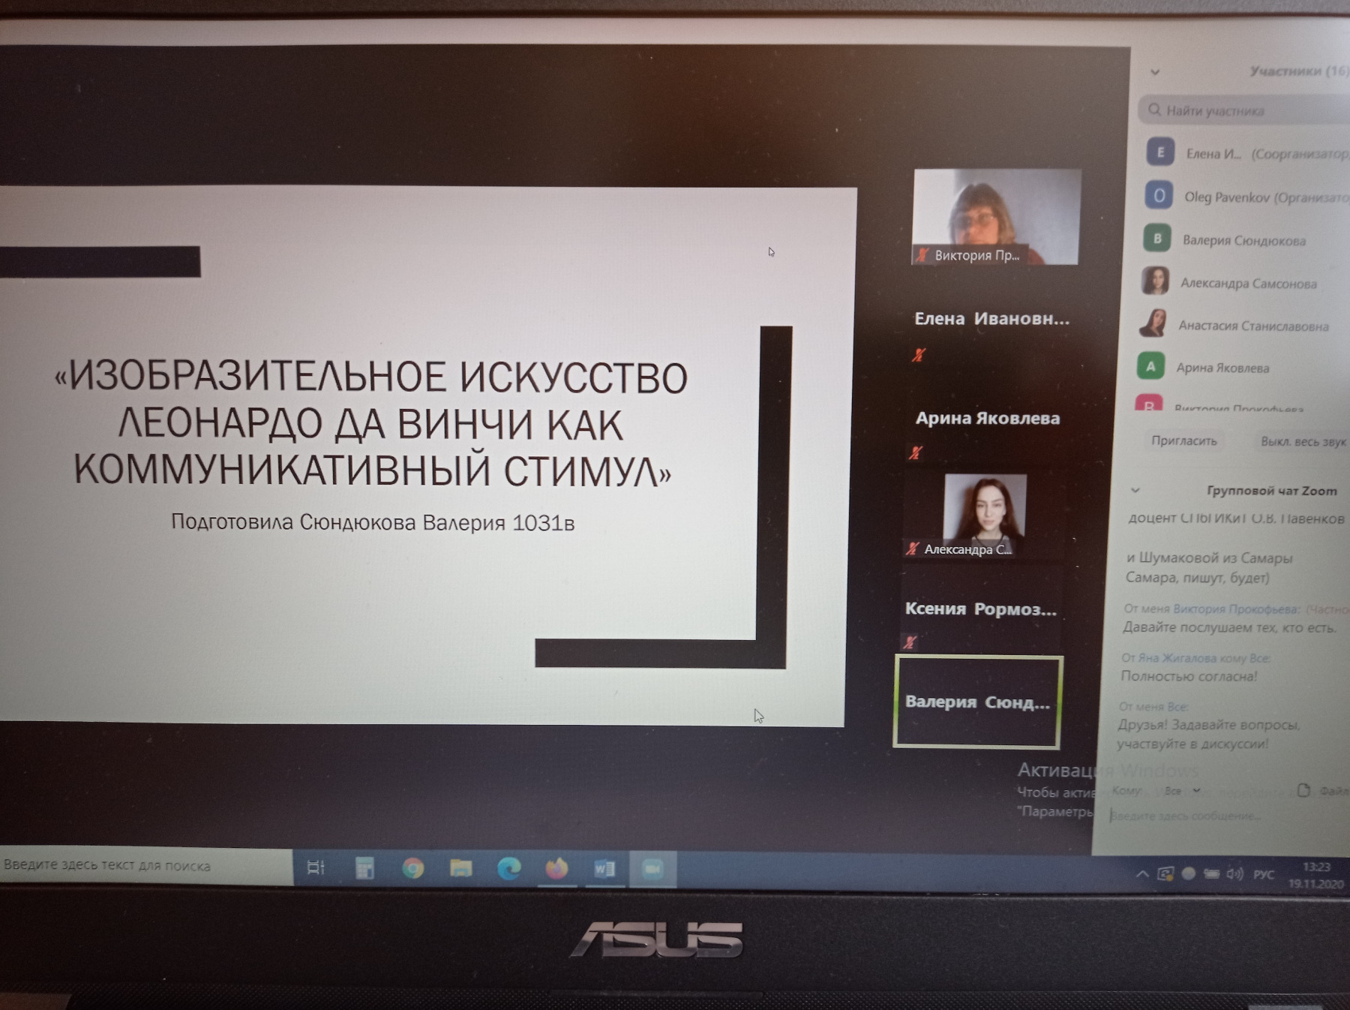Click the Zoom app icon on the taskbar
This screenshot has width=1350, height=1010.
click(652, 869)
